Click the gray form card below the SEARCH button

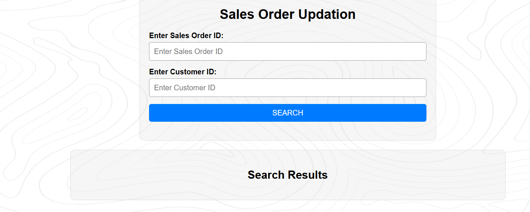click(287, 131)
